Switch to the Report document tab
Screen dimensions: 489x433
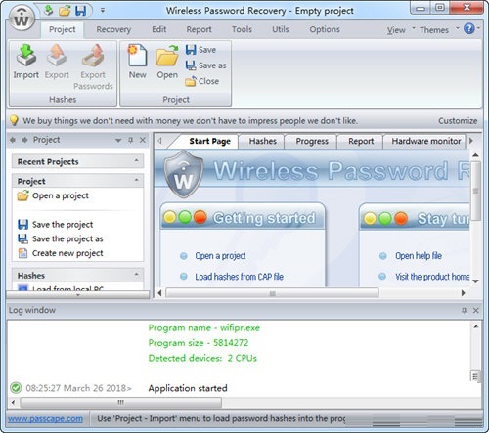(361, 141)
